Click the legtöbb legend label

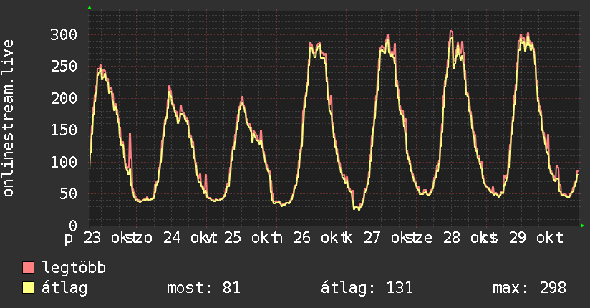[74, 268]
